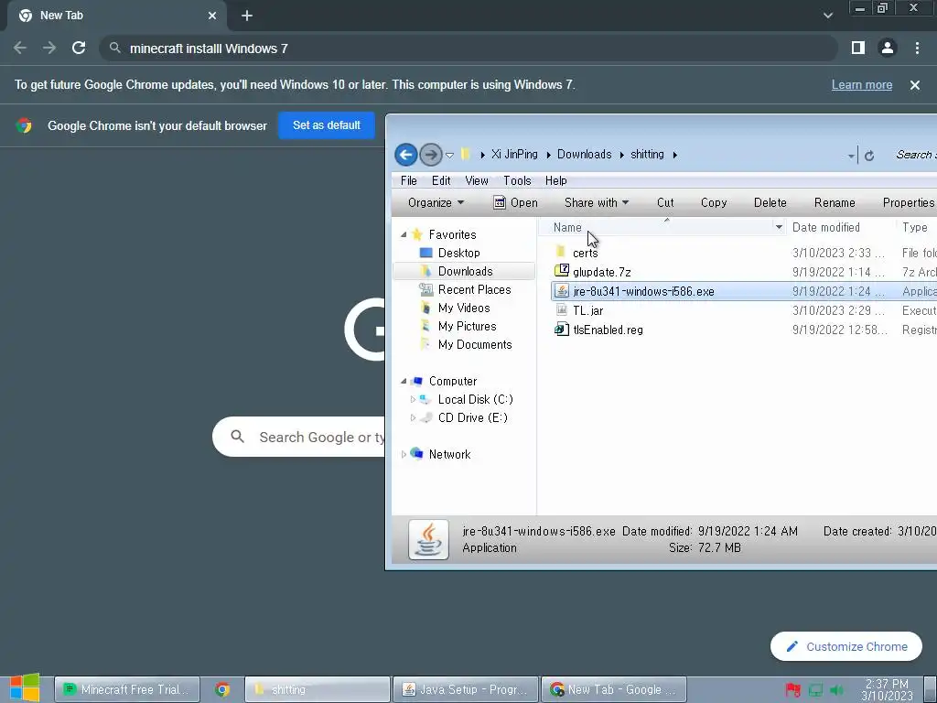Screen dimensions: 937x703
Task: Open Name column filter dropdown
Action: [x=779, y=227]
